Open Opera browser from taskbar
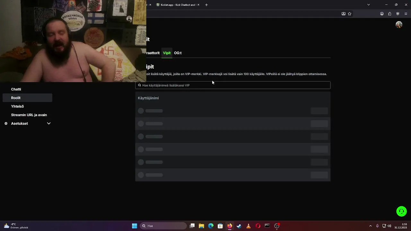This screenshot has width=411, height=231. coord(258,226)
